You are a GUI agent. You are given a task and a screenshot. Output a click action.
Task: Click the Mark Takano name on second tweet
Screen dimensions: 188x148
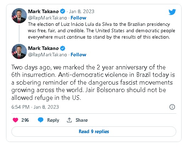click(x=43, y=49)
